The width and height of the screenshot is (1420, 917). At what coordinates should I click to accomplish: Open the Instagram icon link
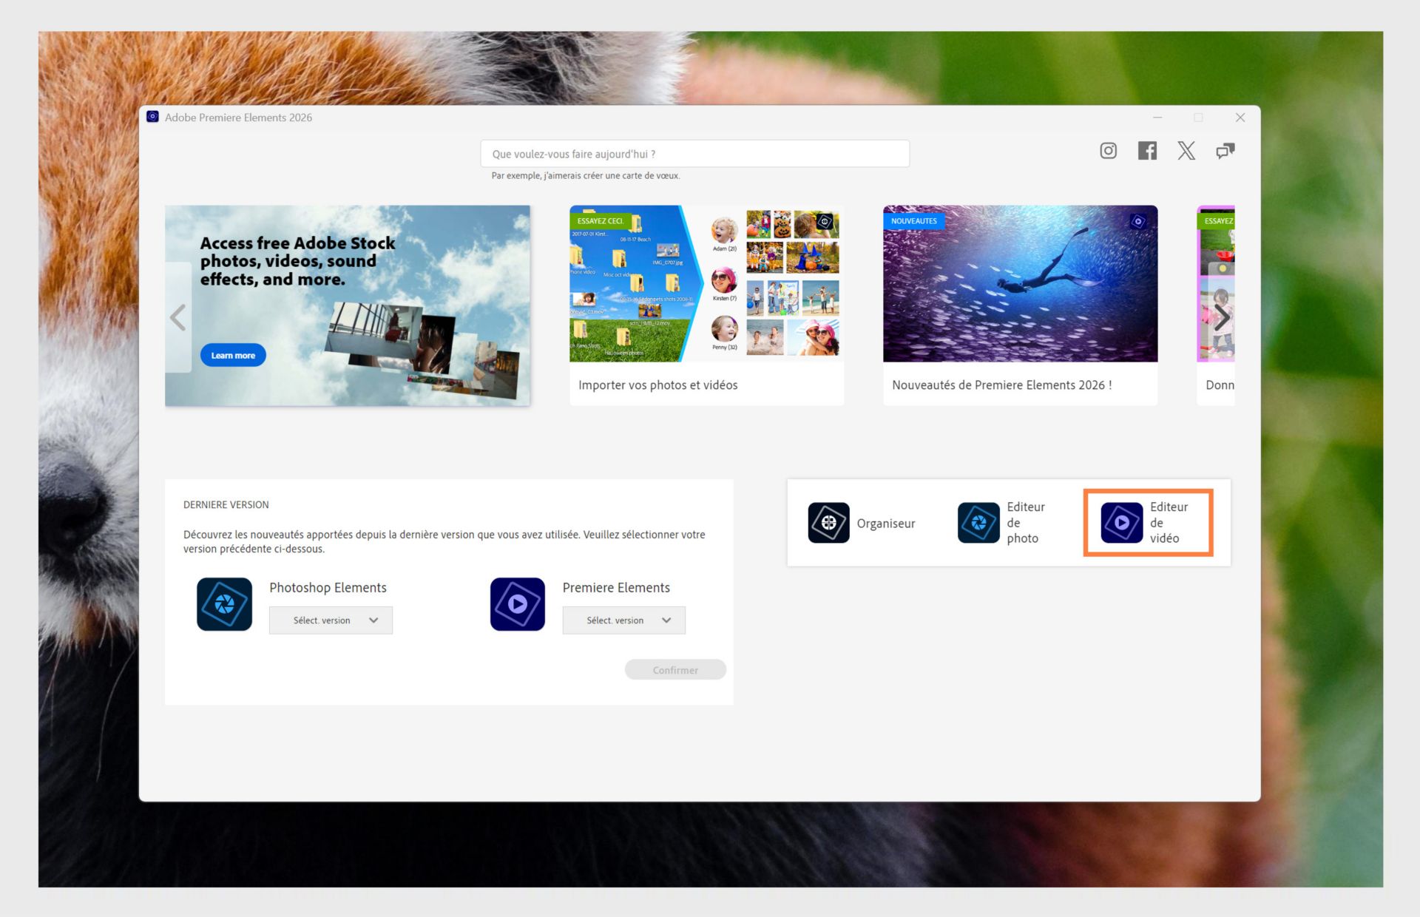(x=1108, y=151)
